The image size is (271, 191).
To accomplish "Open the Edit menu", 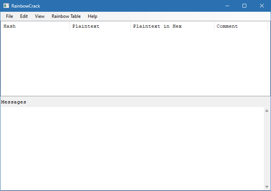I will pos(24,16).
